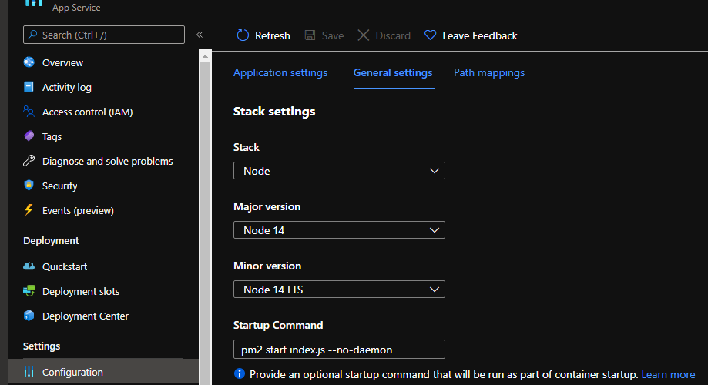Click the Save button label

(333, 35)
